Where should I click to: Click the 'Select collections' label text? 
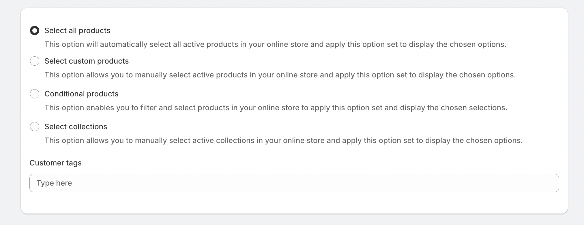(76, 127)
